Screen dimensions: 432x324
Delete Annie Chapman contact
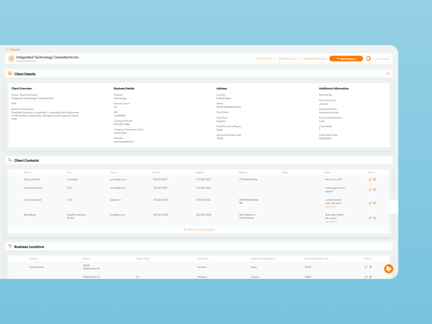coord(374,190)
